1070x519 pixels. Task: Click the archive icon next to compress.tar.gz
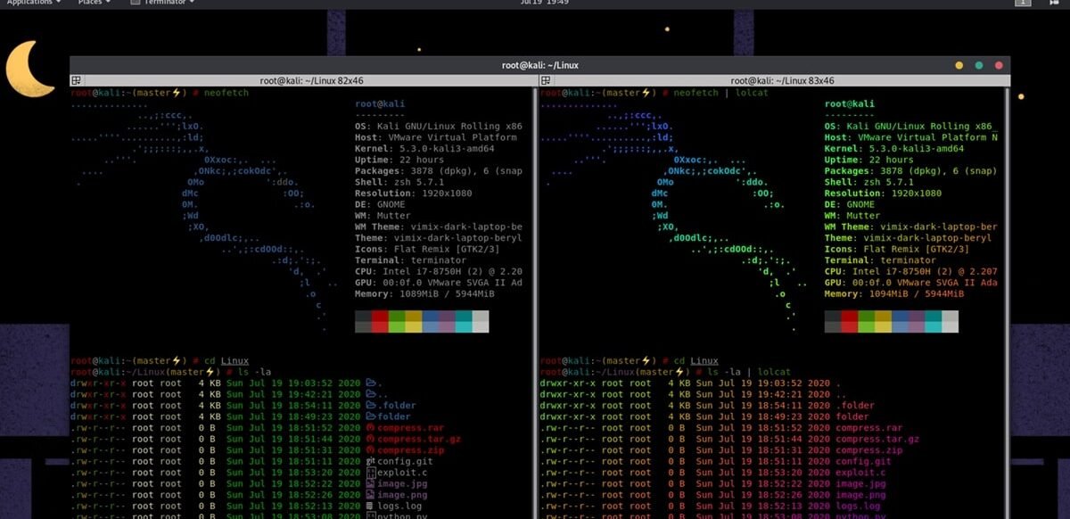(370, 439)
